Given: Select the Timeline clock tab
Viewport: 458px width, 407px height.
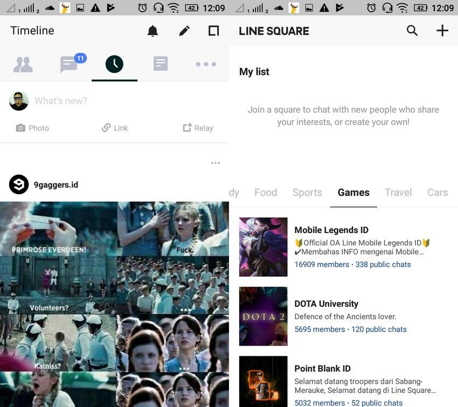Looking at the screenshot, I should (114, 64).
